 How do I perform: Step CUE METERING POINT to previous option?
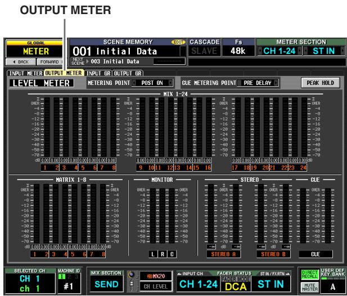pos(239,83)
